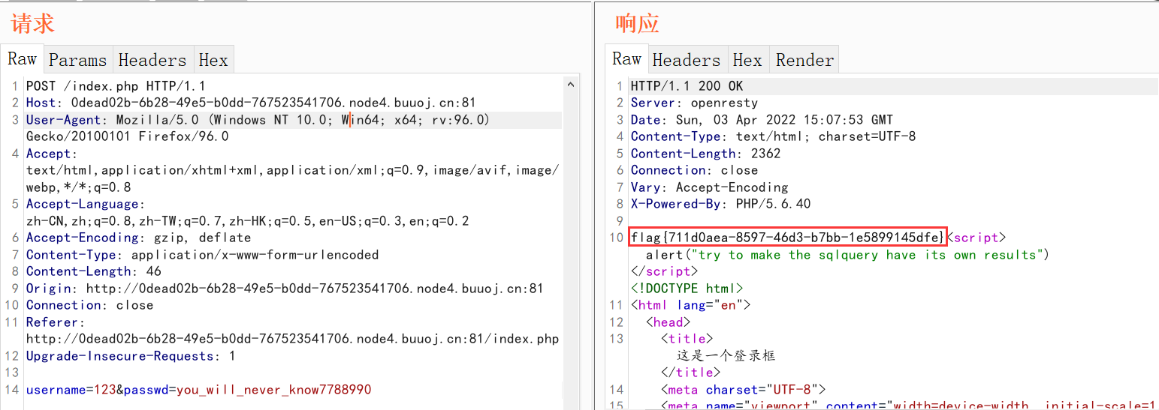
Task: Open the request Params tab
Action: (78, 60)
